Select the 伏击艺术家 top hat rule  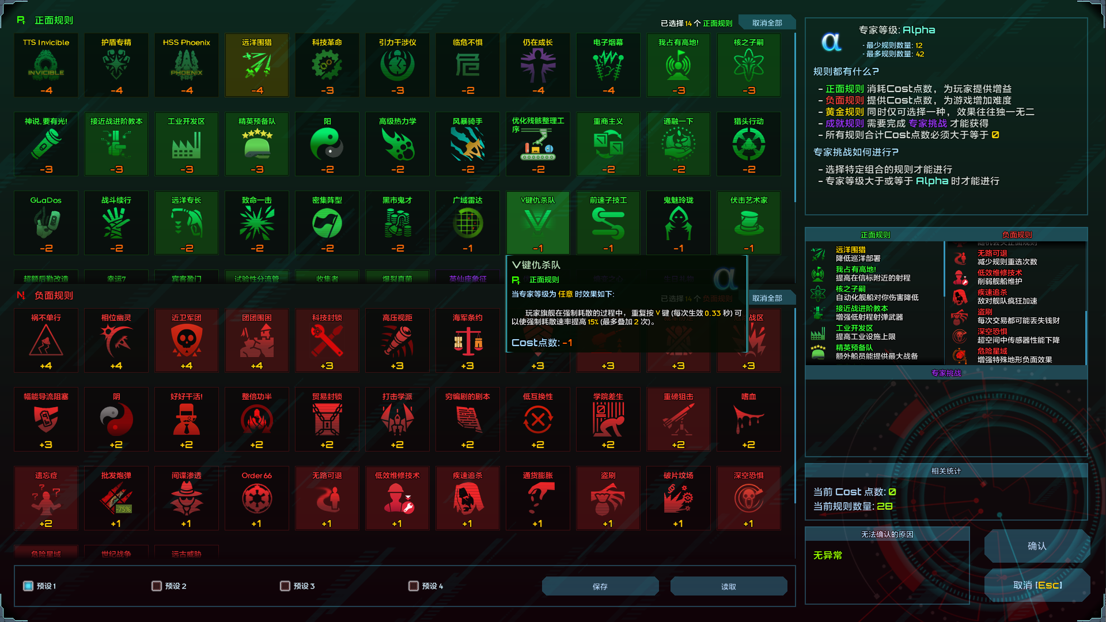coord(749,222)
